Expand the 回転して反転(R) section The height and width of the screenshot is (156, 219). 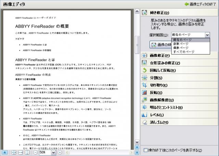[x=179, y=70]
